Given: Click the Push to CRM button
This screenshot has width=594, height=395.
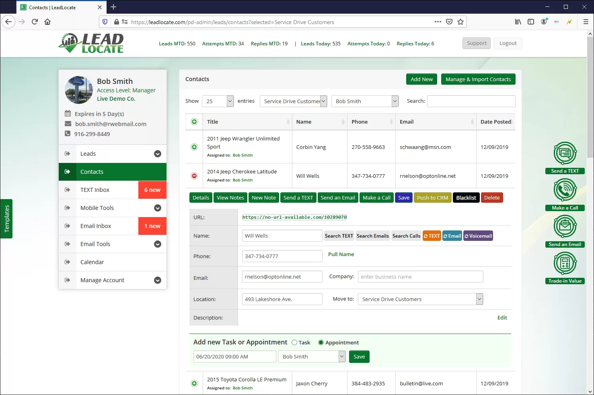Looking at the screenshot, I should pyautogui.click(x=432, y=197).
